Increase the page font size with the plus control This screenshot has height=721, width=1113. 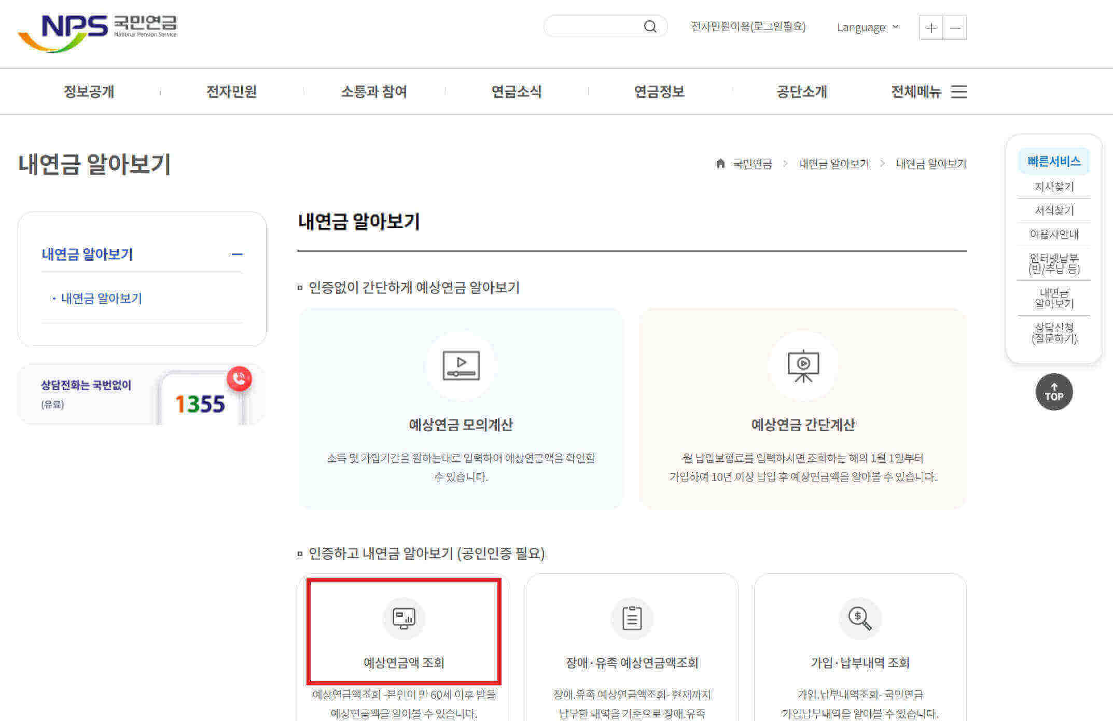931,28
